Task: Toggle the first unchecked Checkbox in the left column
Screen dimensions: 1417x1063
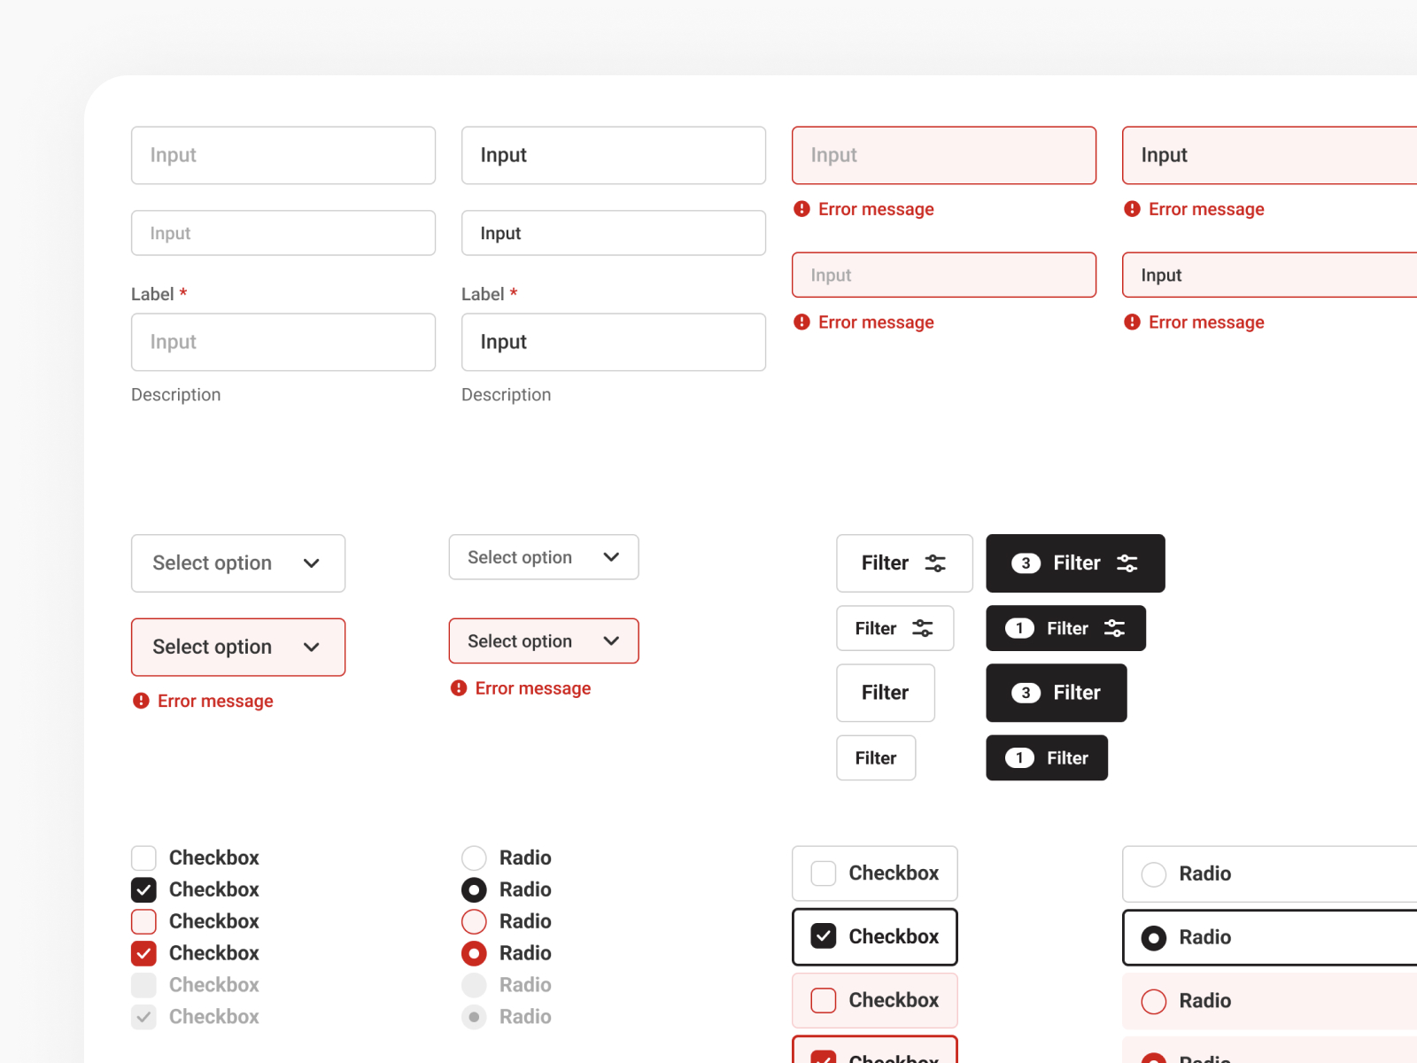Action: (x=143, y=857)
